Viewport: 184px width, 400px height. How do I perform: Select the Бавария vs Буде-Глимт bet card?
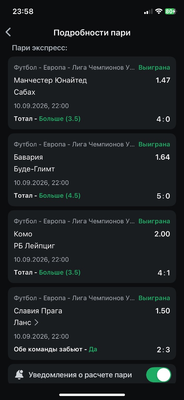click(x=92, y=170)
